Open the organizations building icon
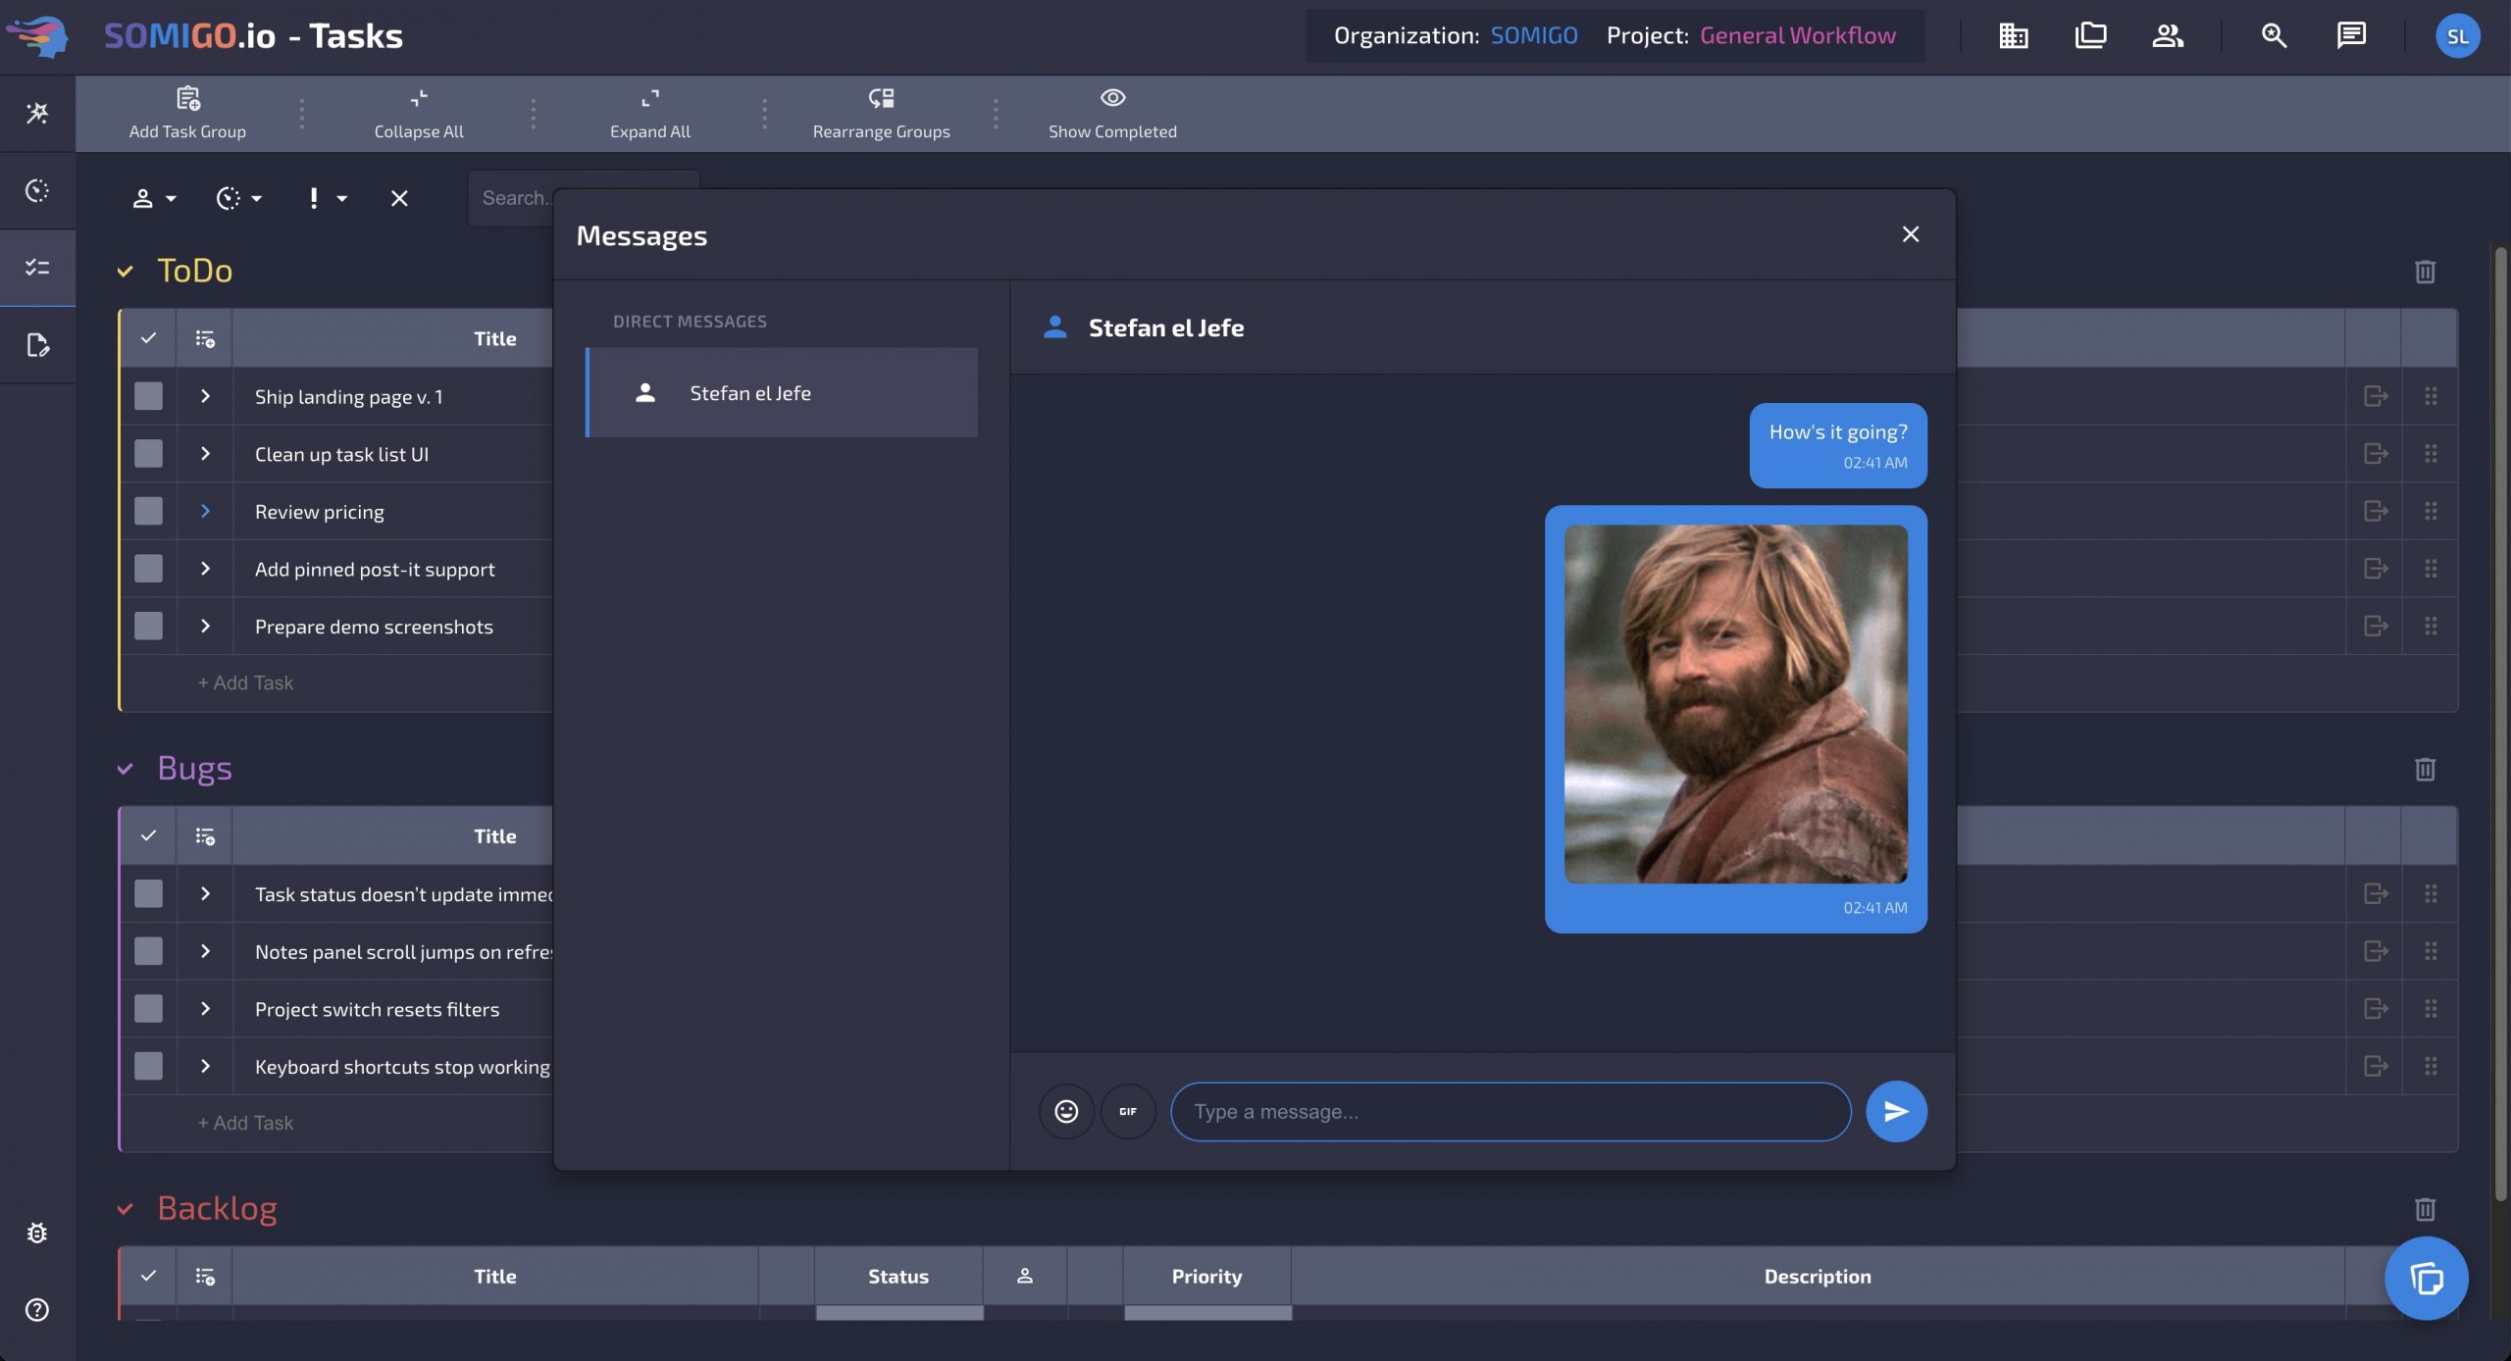This screenshot has width=2511, height=1361. point(2013,36)
